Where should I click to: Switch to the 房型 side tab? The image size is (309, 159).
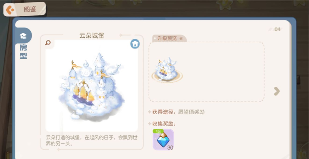point(23,51)
